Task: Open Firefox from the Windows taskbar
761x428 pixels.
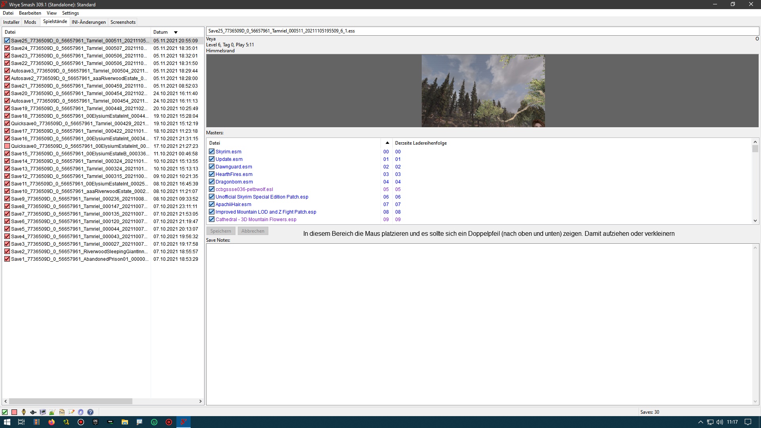Action: tap(52, 422)
